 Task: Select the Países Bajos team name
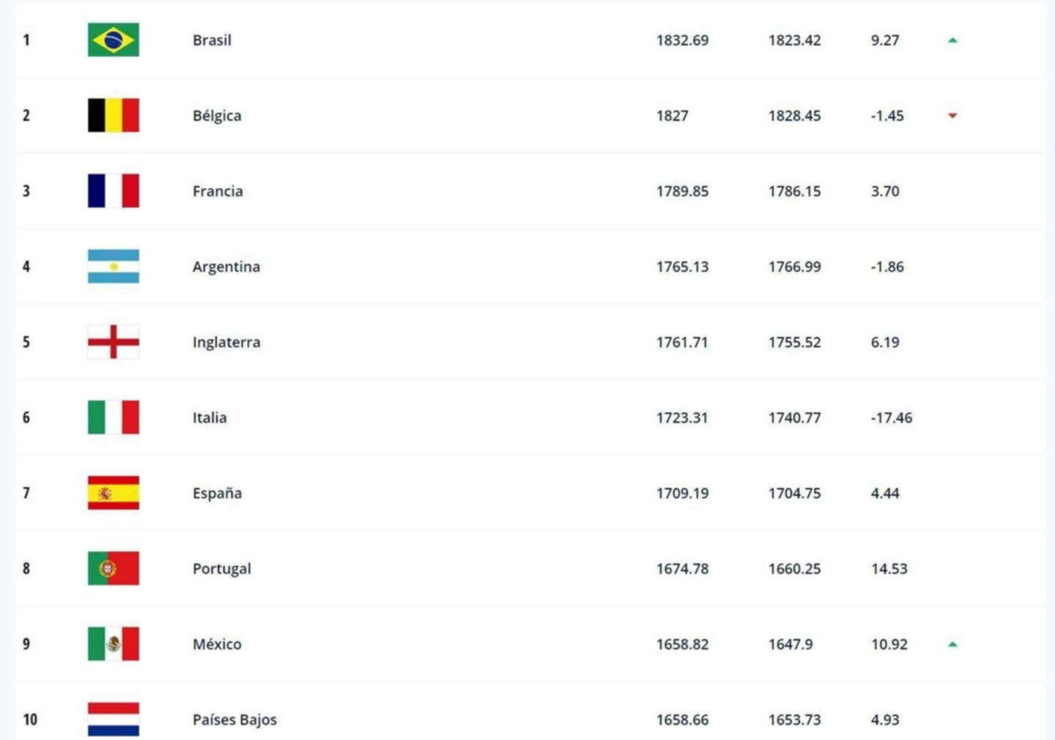(234, 719)
